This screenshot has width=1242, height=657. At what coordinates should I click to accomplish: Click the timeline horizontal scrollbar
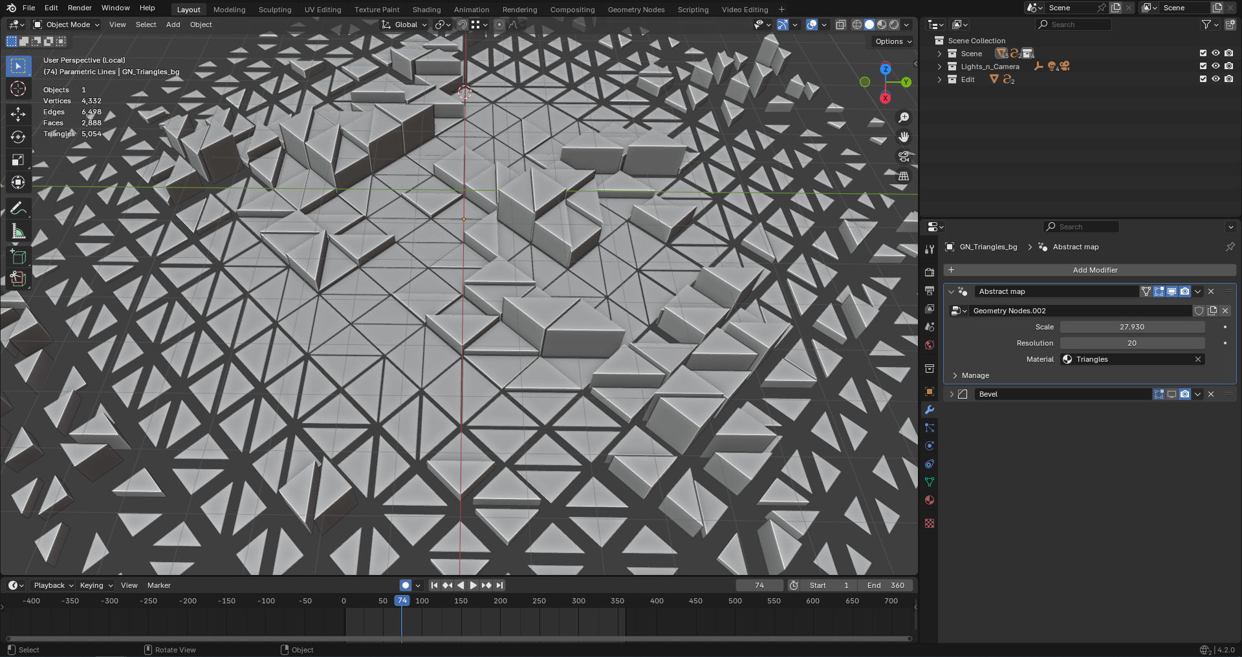[x=459, y=639]
